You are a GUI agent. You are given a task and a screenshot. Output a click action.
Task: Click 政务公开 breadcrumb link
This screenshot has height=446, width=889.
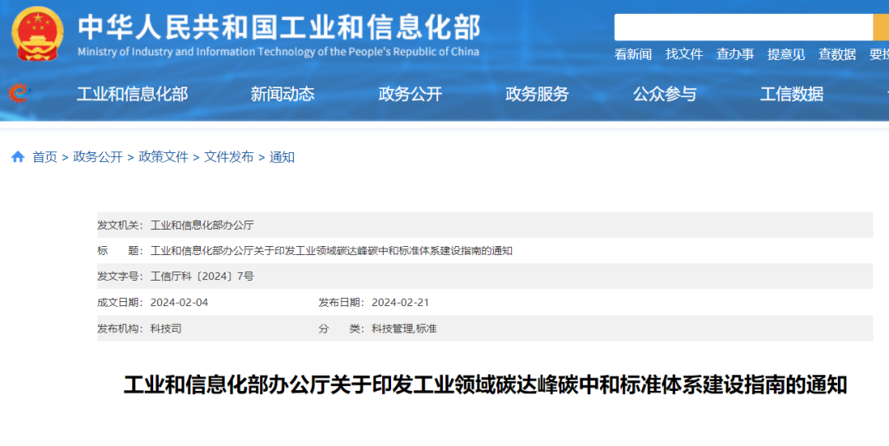point(97,157)
